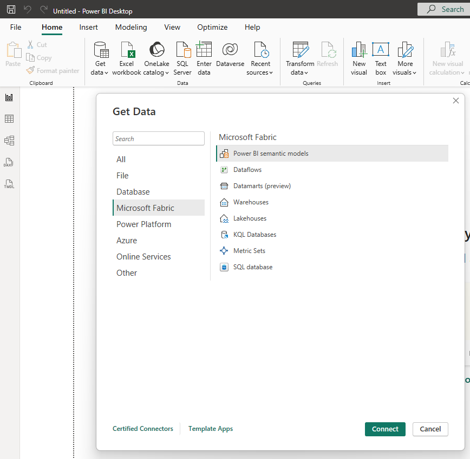Screen dimensions: 470x459
Task: Select the Datamarts (preview) connector
Action: click(332, 186)
